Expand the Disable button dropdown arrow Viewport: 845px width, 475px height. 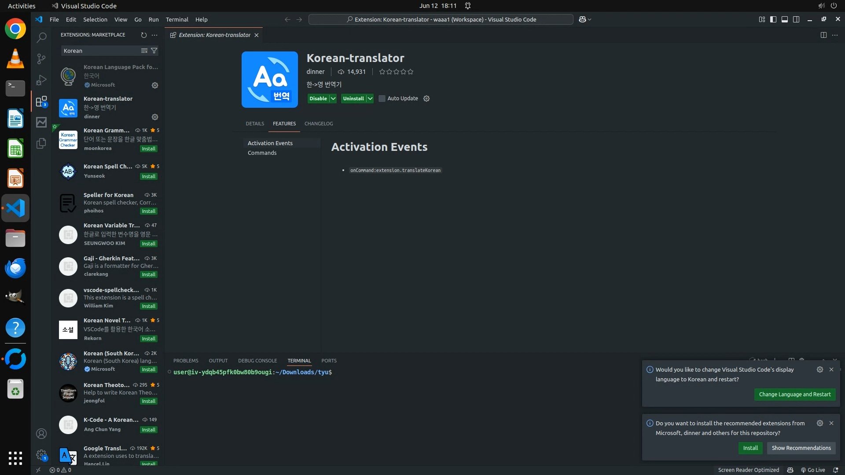tap(333, 99)
